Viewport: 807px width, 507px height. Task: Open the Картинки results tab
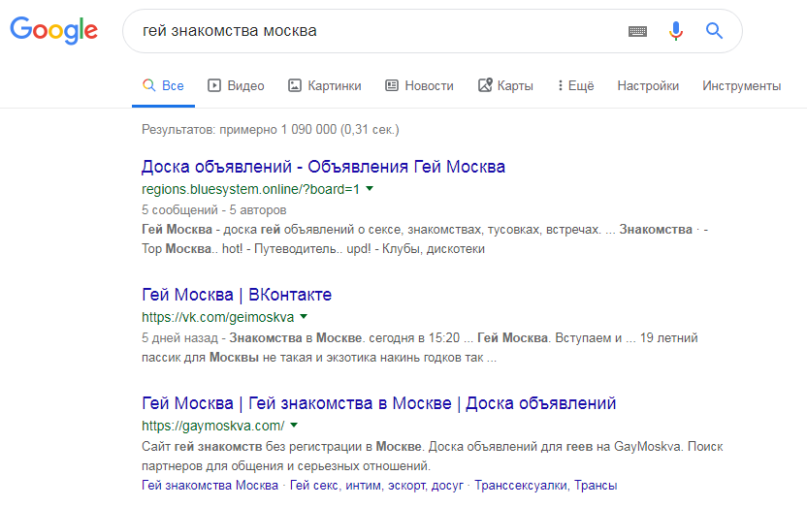(324, 85)
